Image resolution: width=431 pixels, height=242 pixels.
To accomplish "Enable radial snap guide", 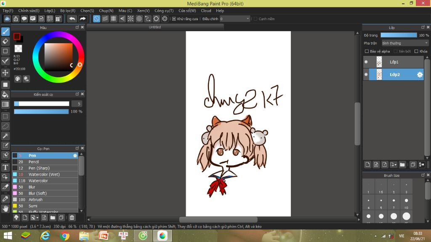I will (130, 18).
